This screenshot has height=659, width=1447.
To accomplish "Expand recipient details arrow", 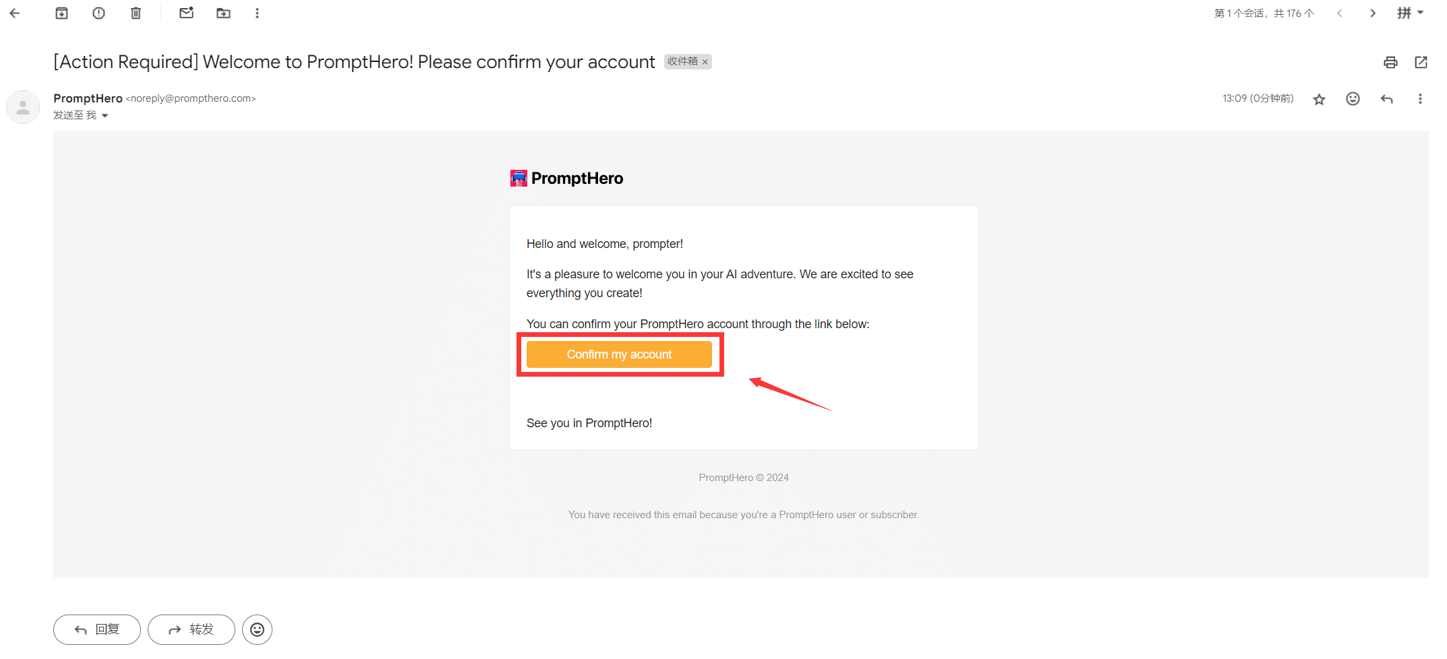I will (x=105, y=116).
